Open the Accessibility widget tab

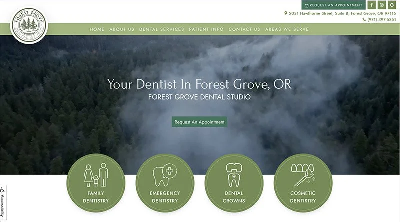[x=3, y=203]
